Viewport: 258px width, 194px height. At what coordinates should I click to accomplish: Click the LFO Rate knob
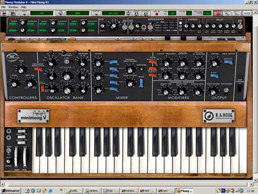[102, 26]
